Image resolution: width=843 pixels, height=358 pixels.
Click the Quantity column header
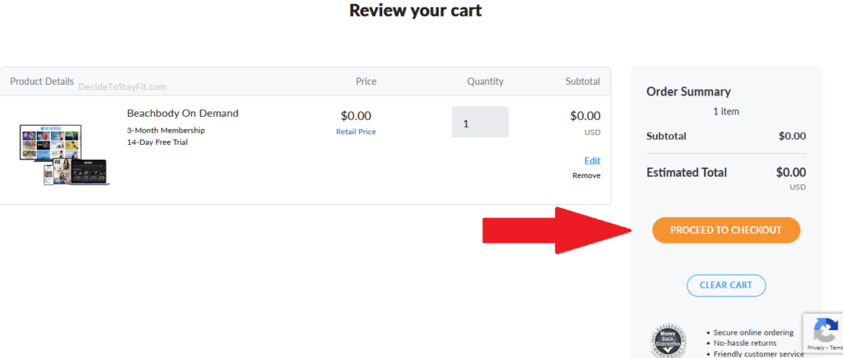[485, 81]
